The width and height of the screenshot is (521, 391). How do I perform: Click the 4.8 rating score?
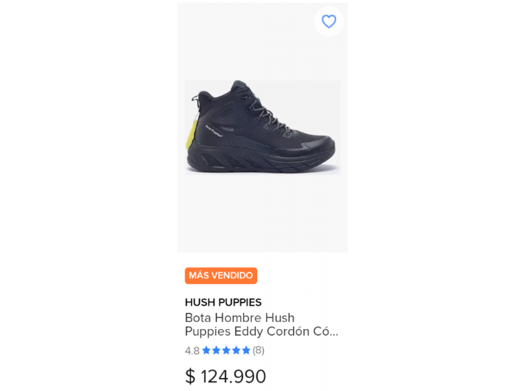pos(192,351)
